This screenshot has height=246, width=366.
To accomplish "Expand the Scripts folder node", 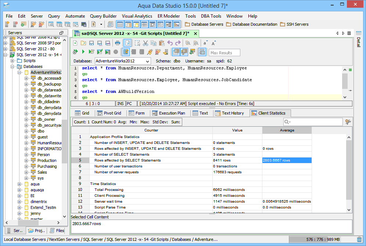I will click(12, 61).
